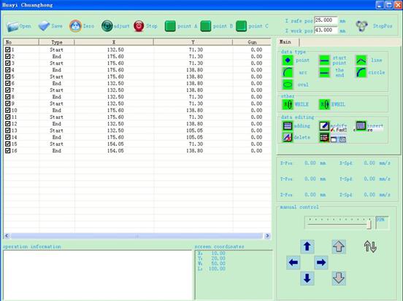This screenshot has height=301, width=403.
Task: Click the delete data editing icon
Action: click(288, 137)
